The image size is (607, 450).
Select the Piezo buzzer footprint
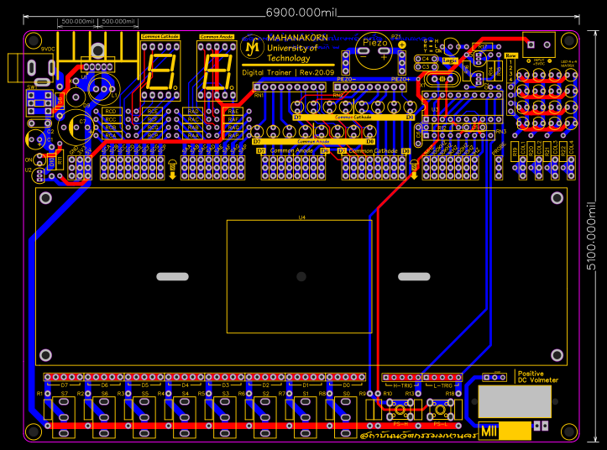373,51
